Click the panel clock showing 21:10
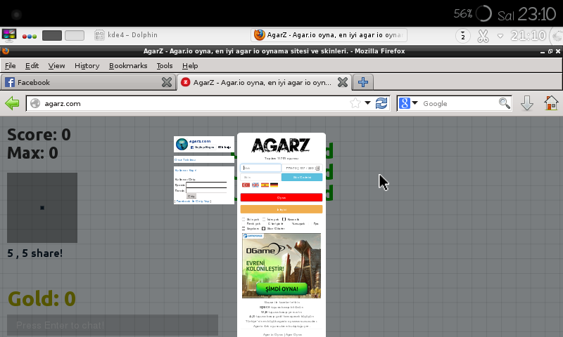The height and width of the screenshot is (337, 563). coord(528,35)
